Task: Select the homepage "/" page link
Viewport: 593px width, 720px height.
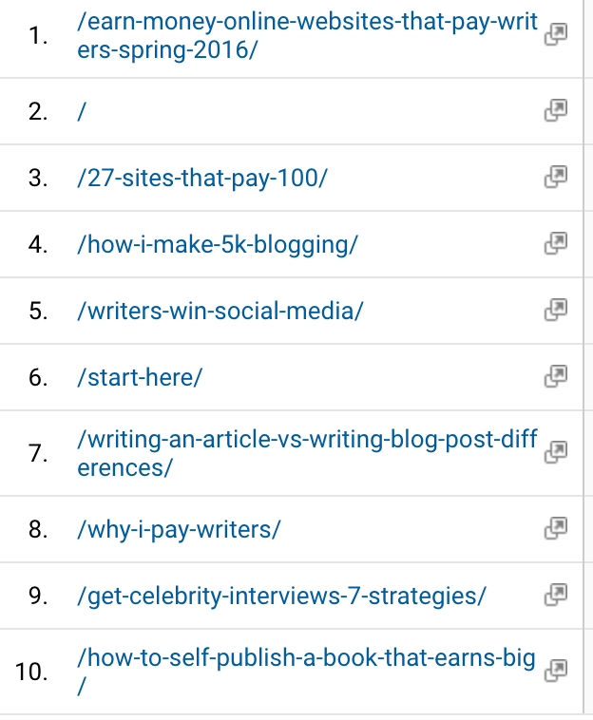Action: (x=83, y=111)
